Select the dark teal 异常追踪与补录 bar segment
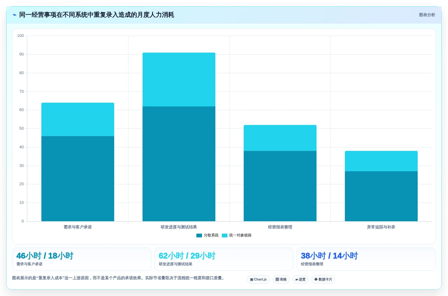 381,196
